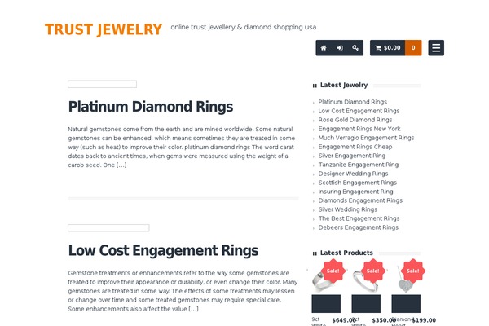Click the login arrow icon
This screenshot has height=326, width=489.
340,48
